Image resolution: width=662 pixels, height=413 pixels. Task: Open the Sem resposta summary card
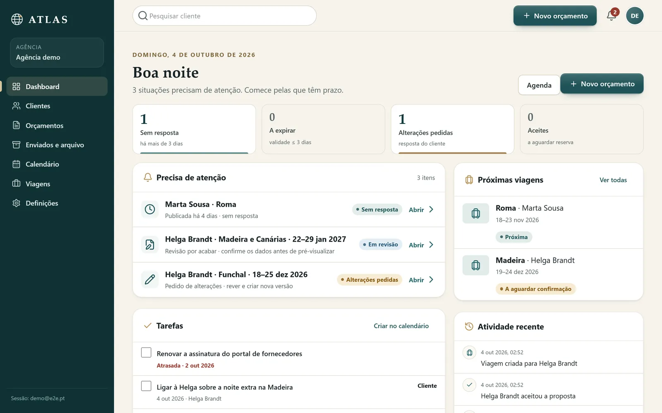click(194, 129)
